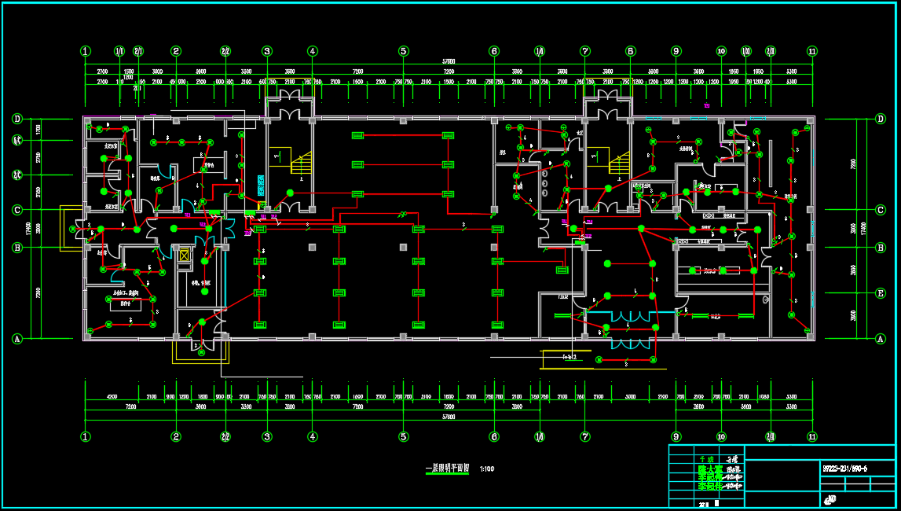Select the bottom overall dimension 57600
The height and width of the screenshot is (511, 901).
pos(449,417)
